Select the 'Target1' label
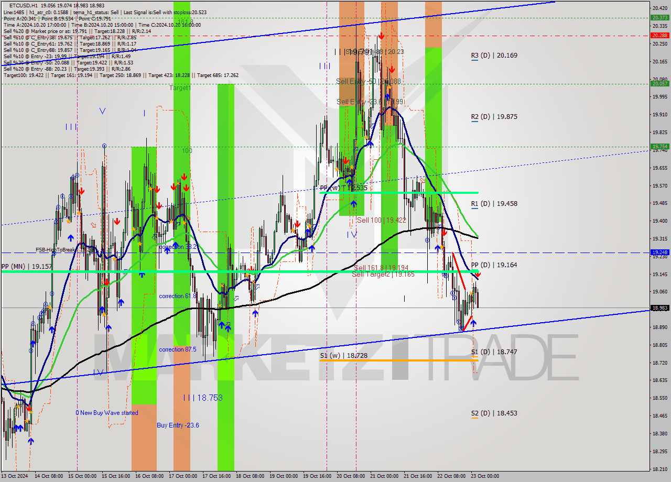The width and height of the screenshot is (671, 482). (180, 88)
